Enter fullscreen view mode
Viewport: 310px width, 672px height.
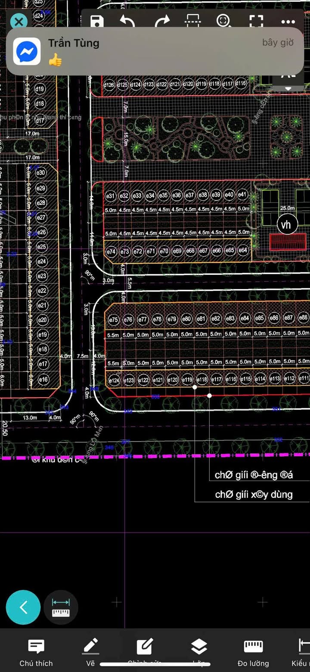point(256,22)
